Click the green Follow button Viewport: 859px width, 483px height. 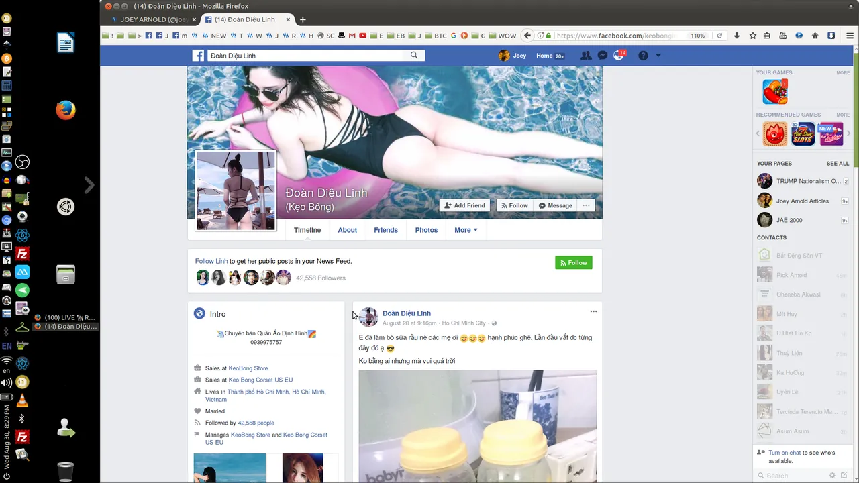pos(574,263)
